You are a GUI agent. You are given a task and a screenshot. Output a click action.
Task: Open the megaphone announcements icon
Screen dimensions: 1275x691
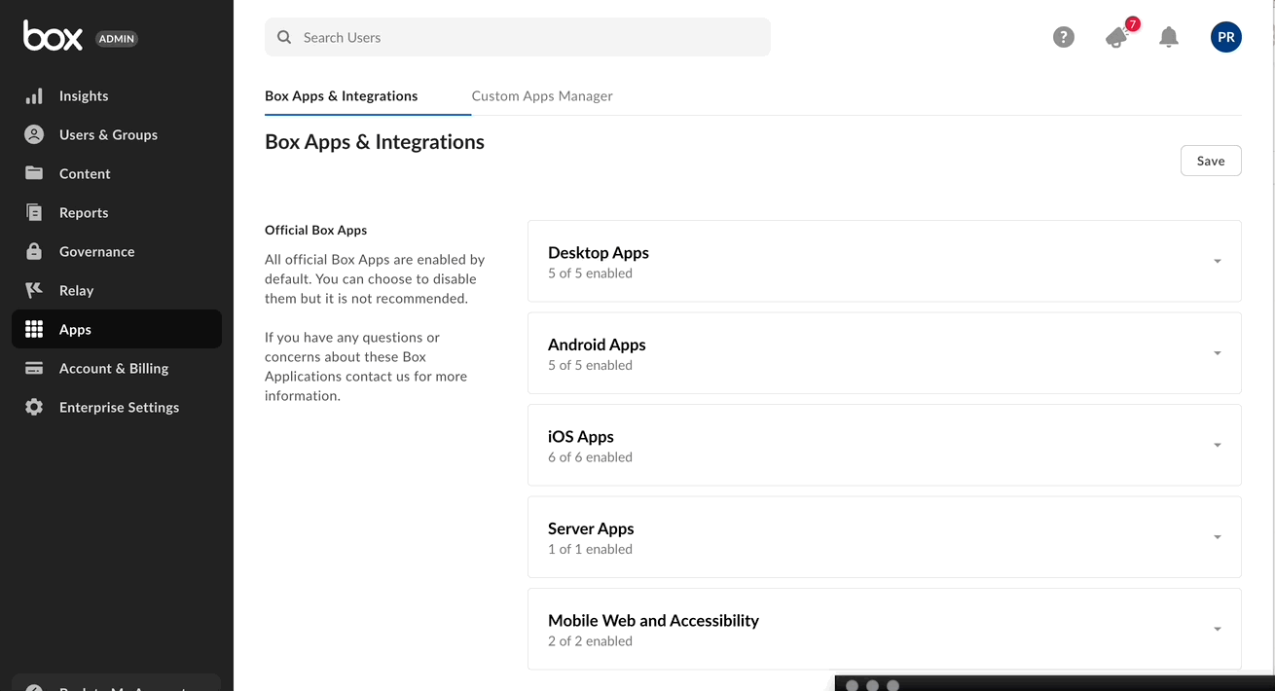pyautogui.click(x=1116, y=37)
